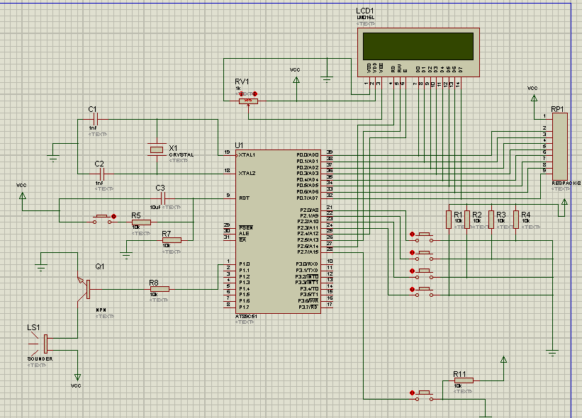Click the push button wired to R1

coord(425,292)
